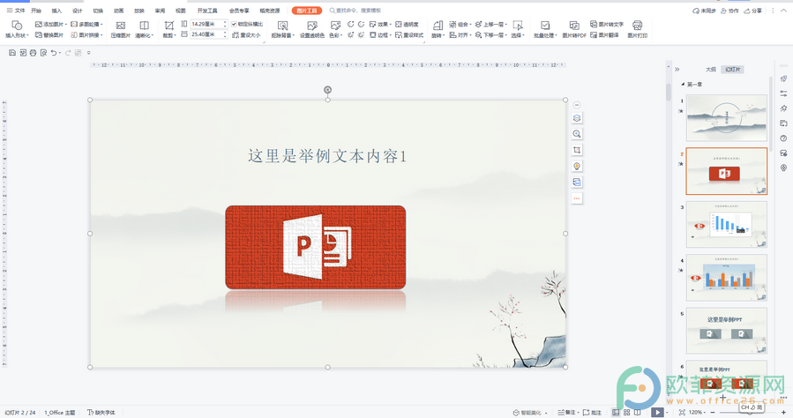This screenshot has height=418, width=793.
Task: Switch to Slide Sorter grid view
Action: click(626, 413)
